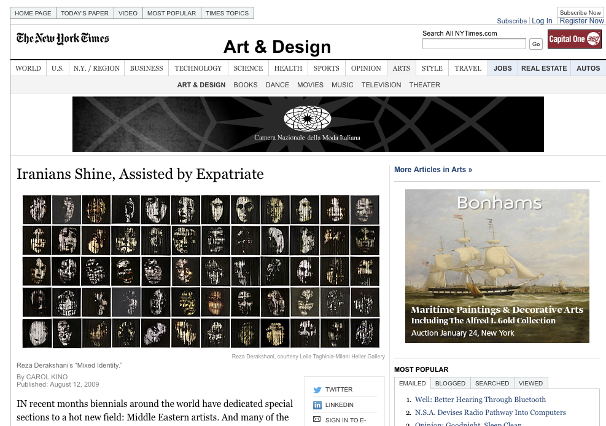Go to the Science section

coord(248,68)
